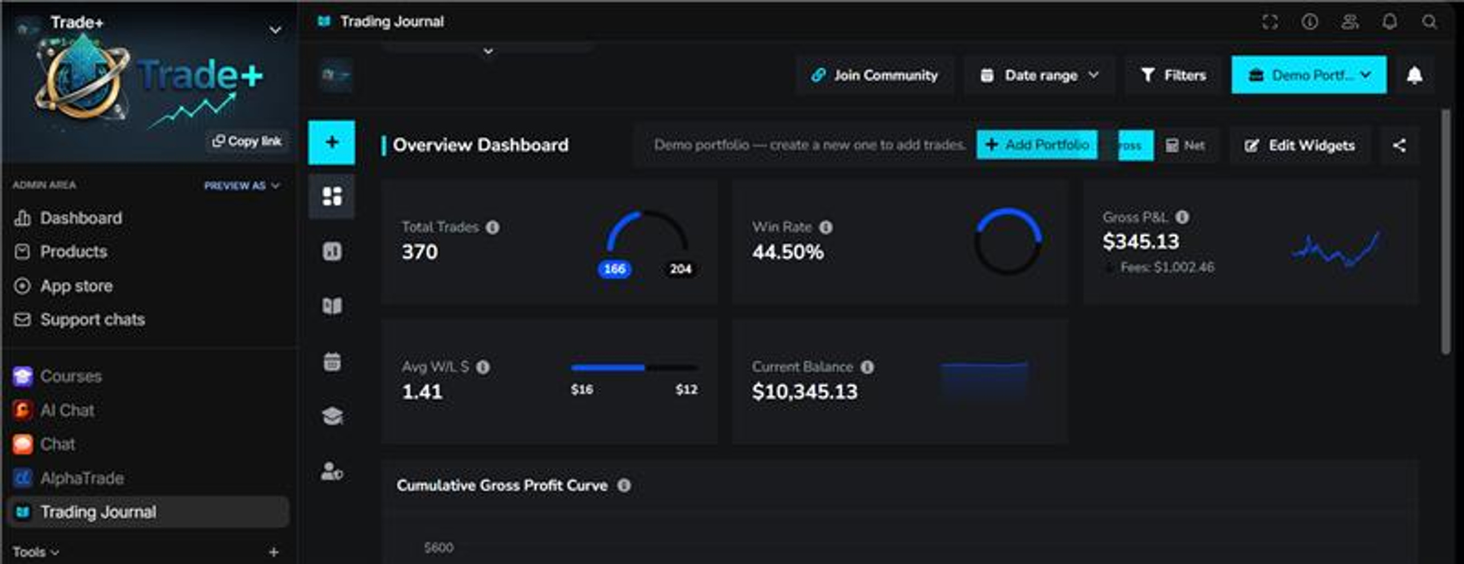Click the Edit Widgets button
Viewport: 1464px width, 564px height.
(x=1299, y=145)
